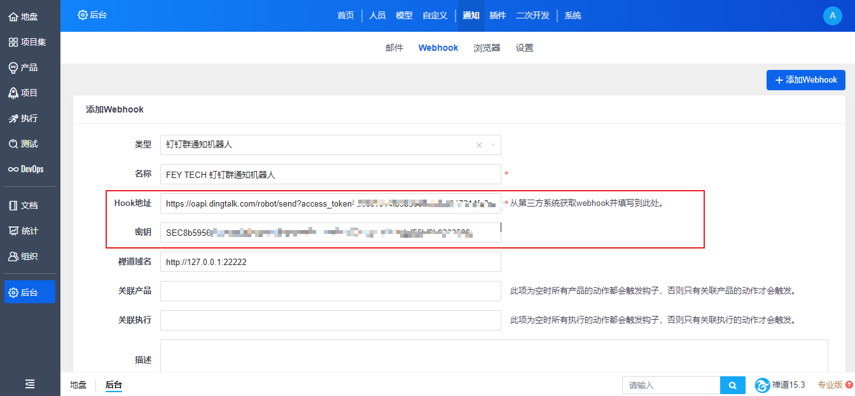The width and height of the screenshot is (855, 396).
Task: Open the user avatar A menu
Action: click(x=832, y=16)
